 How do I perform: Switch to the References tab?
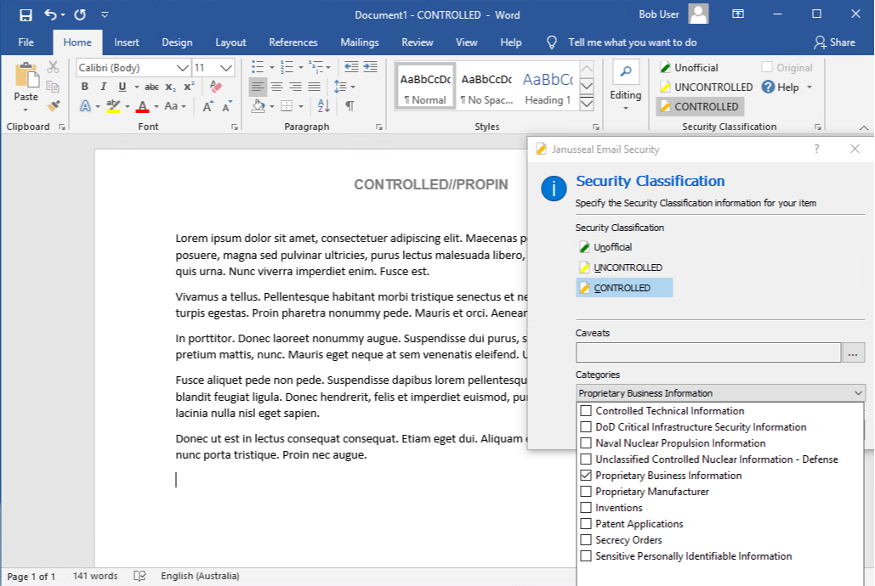(x=293, y=42)
